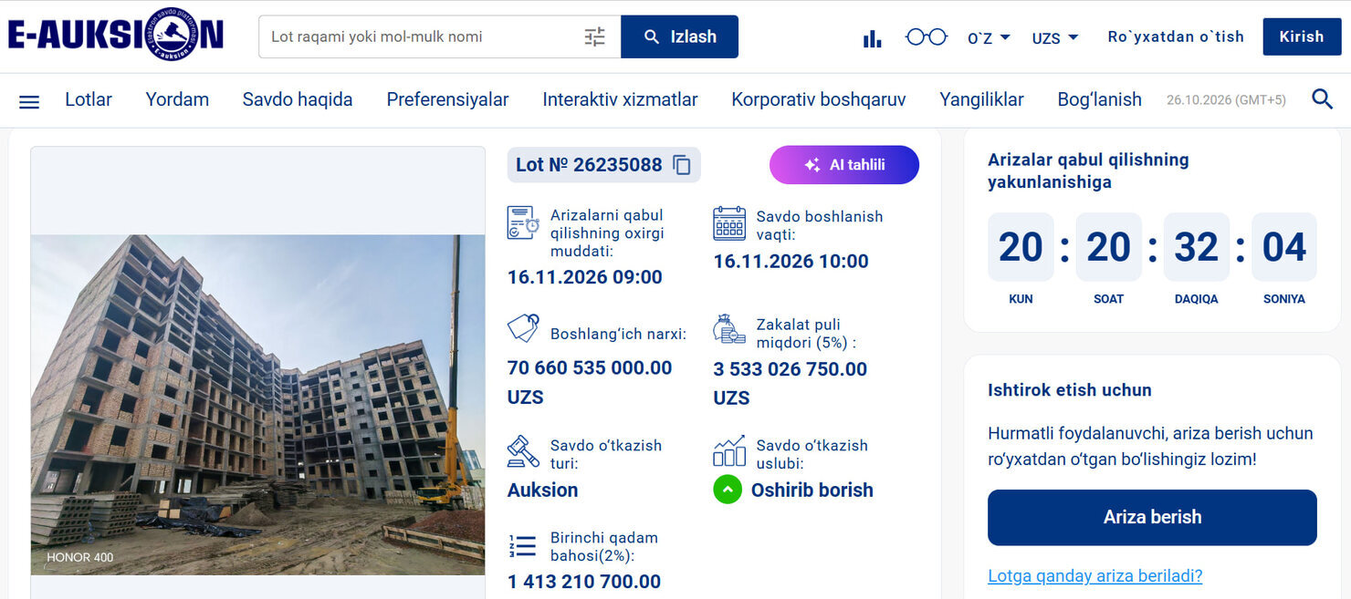
Task: Open the statistics bar chart icon
Action: point(873,37)
